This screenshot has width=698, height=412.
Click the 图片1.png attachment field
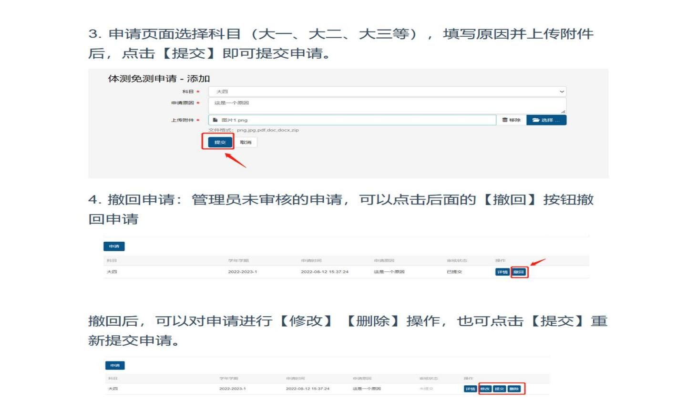click(352, 120)
